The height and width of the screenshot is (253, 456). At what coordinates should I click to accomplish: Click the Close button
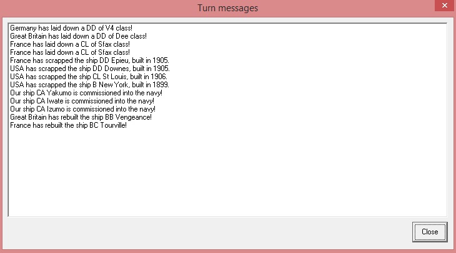click(x=430, y=232)
